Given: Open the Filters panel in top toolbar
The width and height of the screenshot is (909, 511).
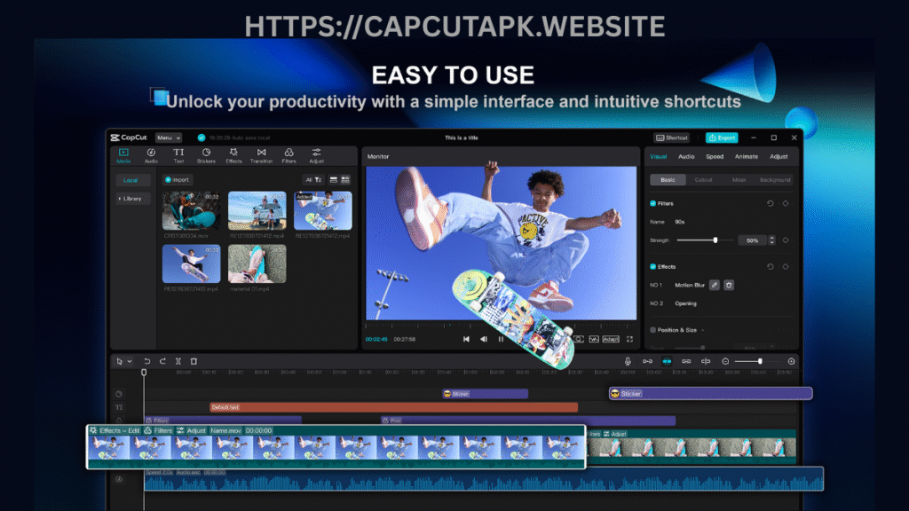Looking at the screenshot, I should 289,155.
